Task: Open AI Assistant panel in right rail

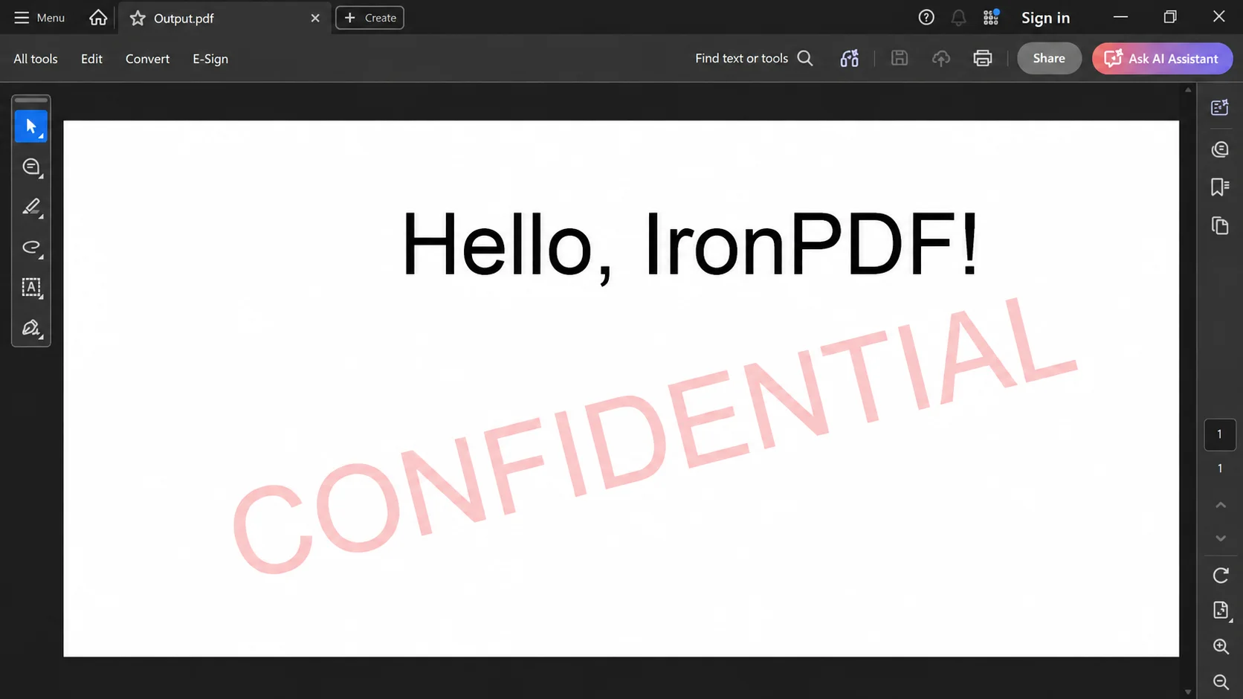Action: click(1220, 108)
